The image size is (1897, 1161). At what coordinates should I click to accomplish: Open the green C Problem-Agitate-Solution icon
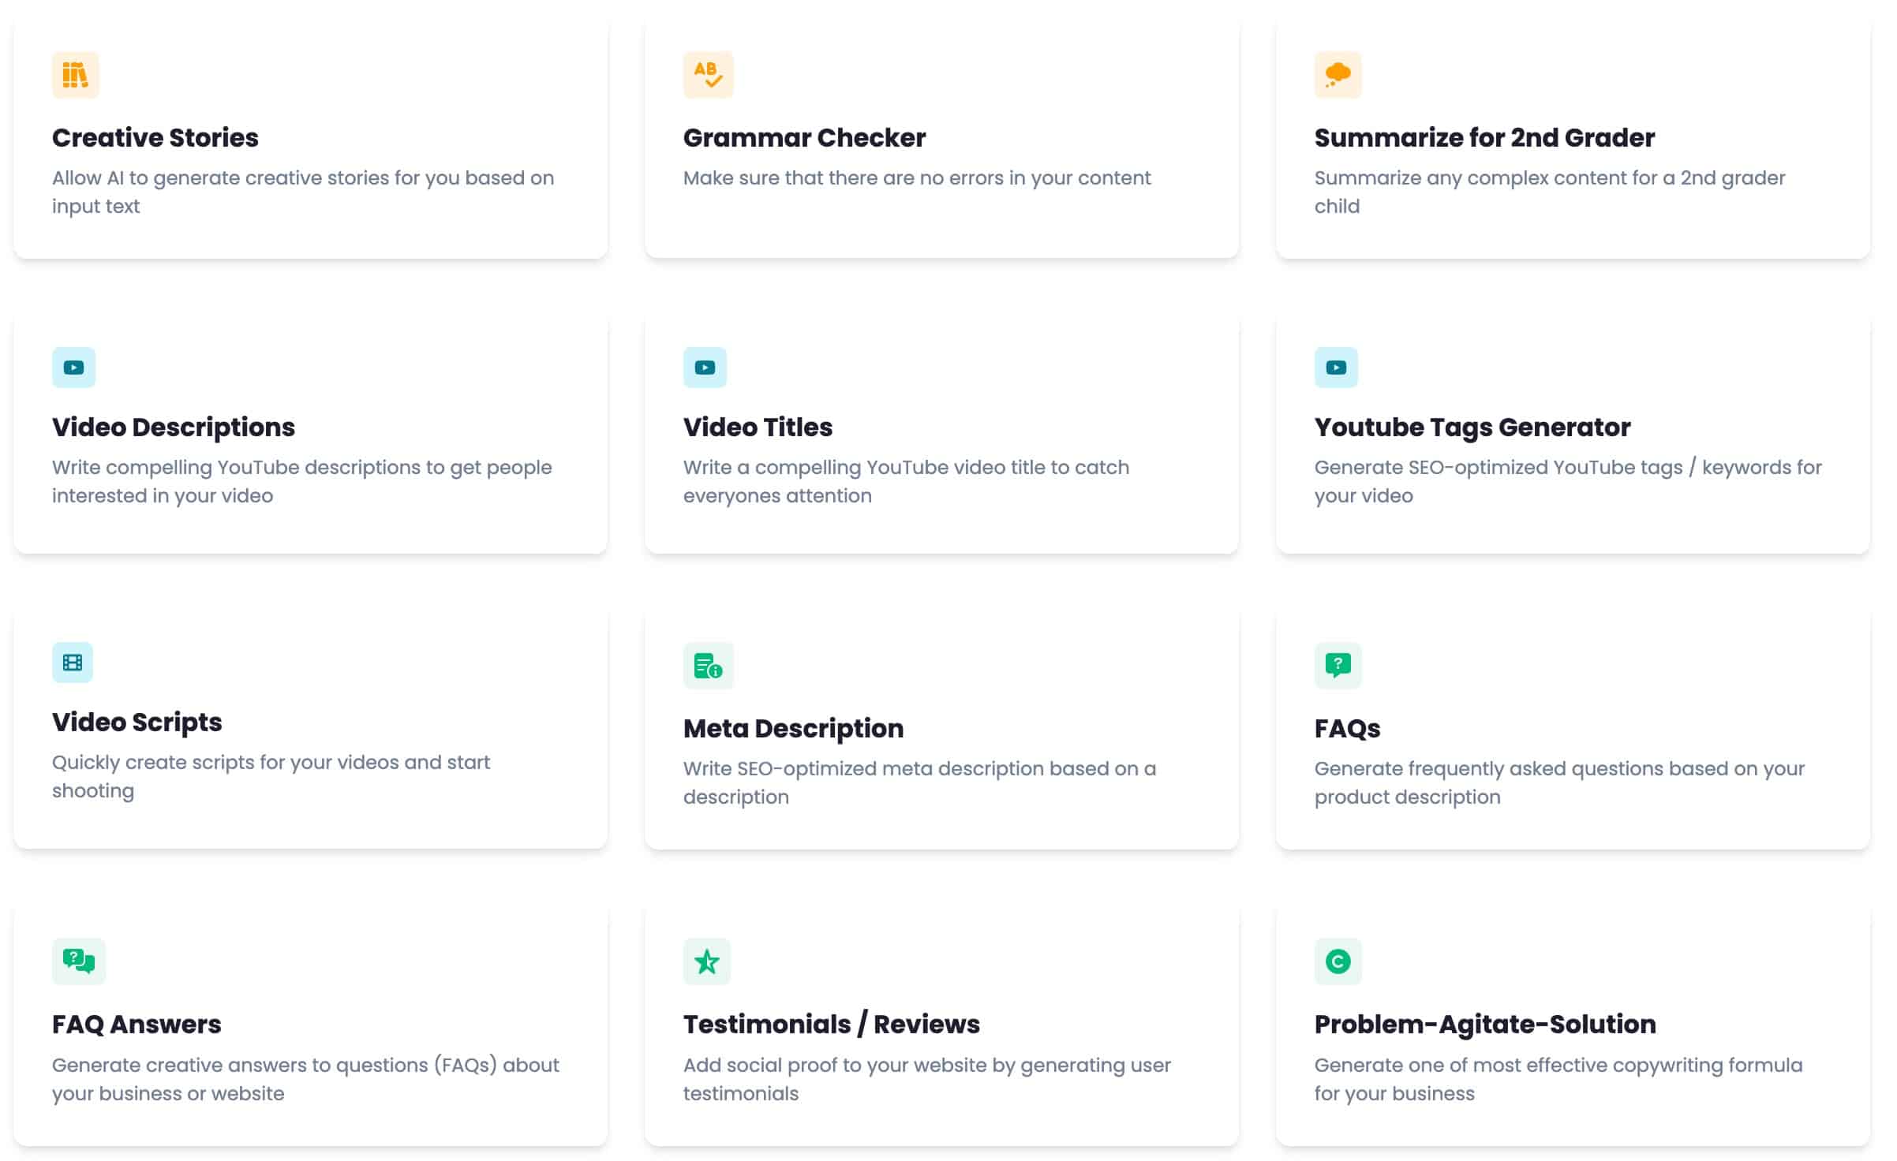1338,961
